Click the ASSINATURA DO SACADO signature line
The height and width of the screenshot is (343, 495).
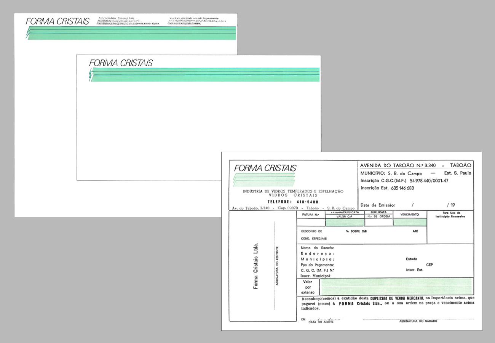(418, 319)
